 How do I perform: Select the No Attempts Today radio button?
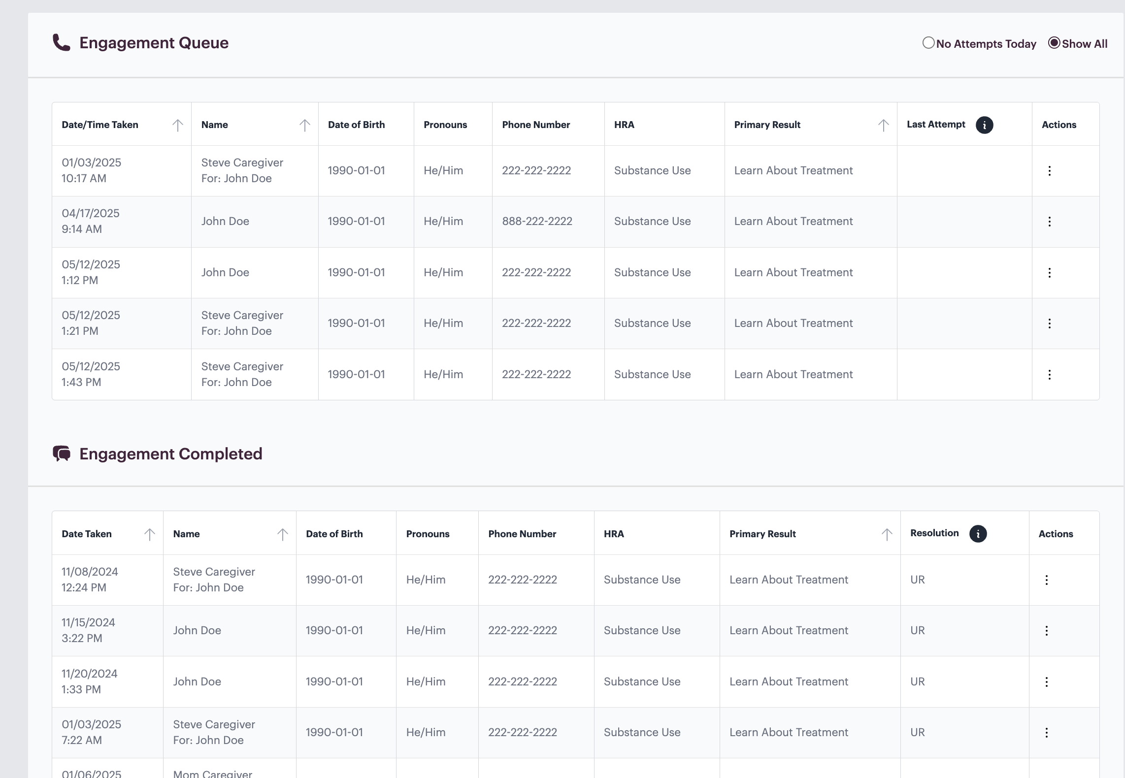928,43
